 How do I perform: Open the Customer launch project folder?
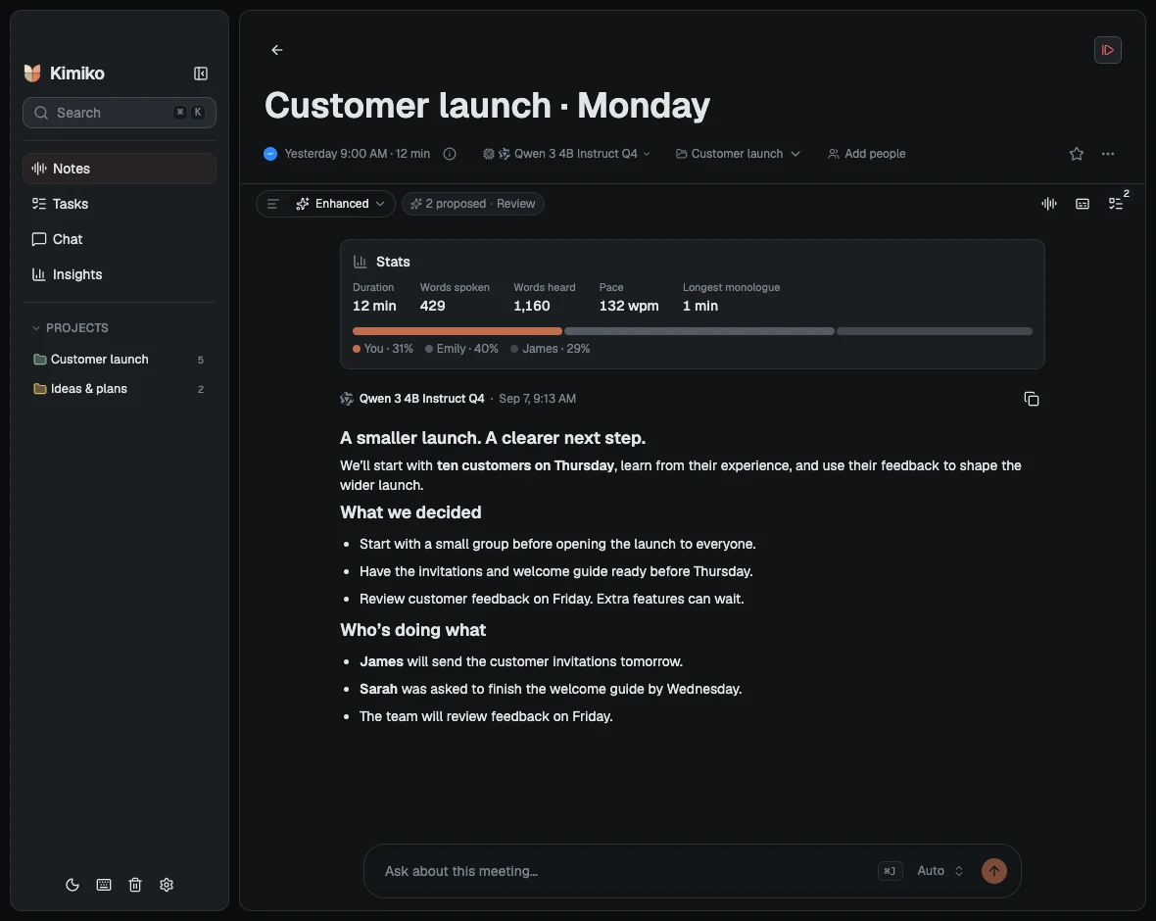point(120,360)
